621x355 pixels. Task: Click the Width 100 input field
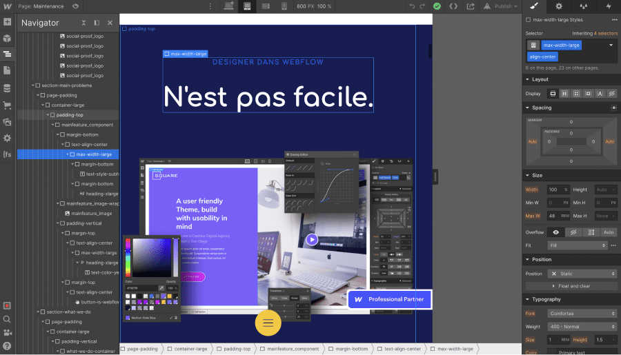coord(558,190)
